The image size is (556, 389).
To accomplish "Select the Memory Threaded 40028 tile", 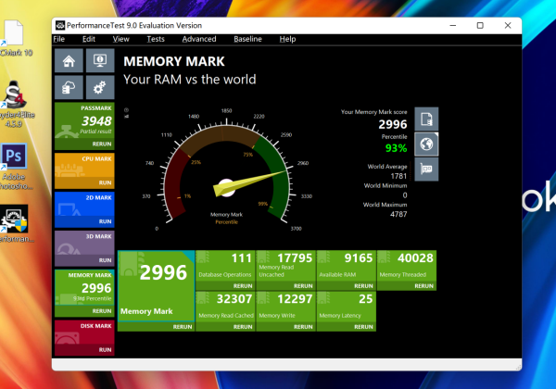I will (x=407, y=266).
